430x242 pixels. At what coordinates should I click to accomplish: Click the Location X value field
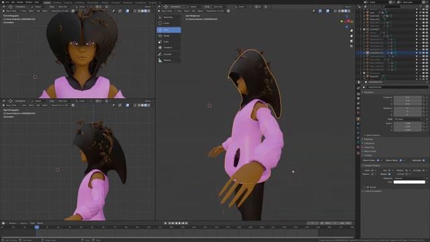tap(408, 97)
